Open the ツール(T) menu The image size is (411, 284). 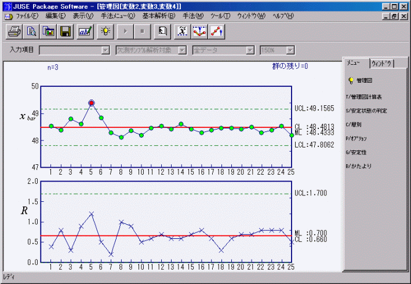[220, 16]
